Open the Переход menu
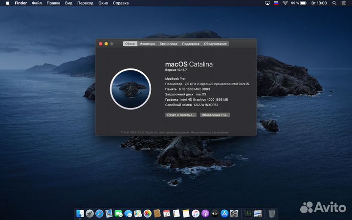Image resolution: width=352 pixels, height=220 pixels. tap(85, 3)
